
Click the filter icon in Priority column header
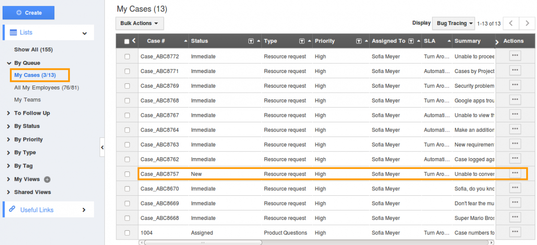[358, 41]
